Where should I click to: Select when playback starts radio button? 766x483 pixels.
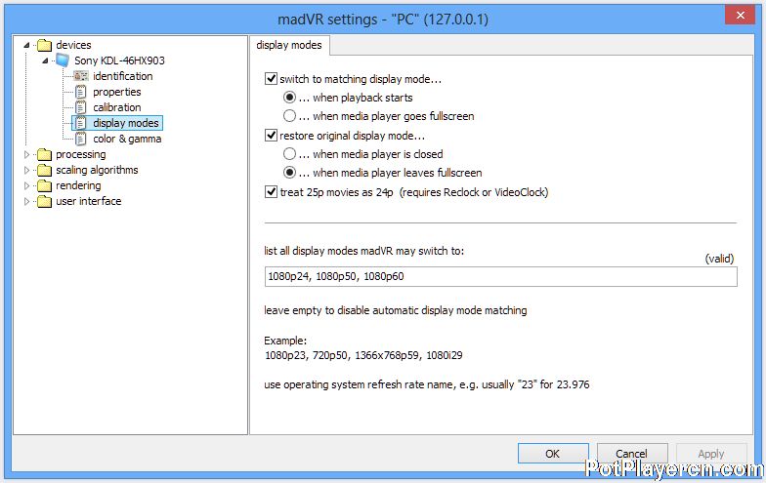coord(289,98)
